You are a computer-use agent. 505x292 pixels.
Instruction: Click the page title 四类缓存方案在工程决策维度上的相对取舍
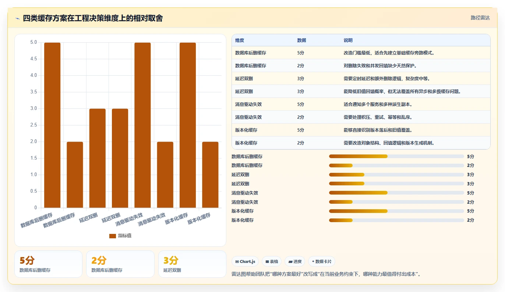(93, 18)
